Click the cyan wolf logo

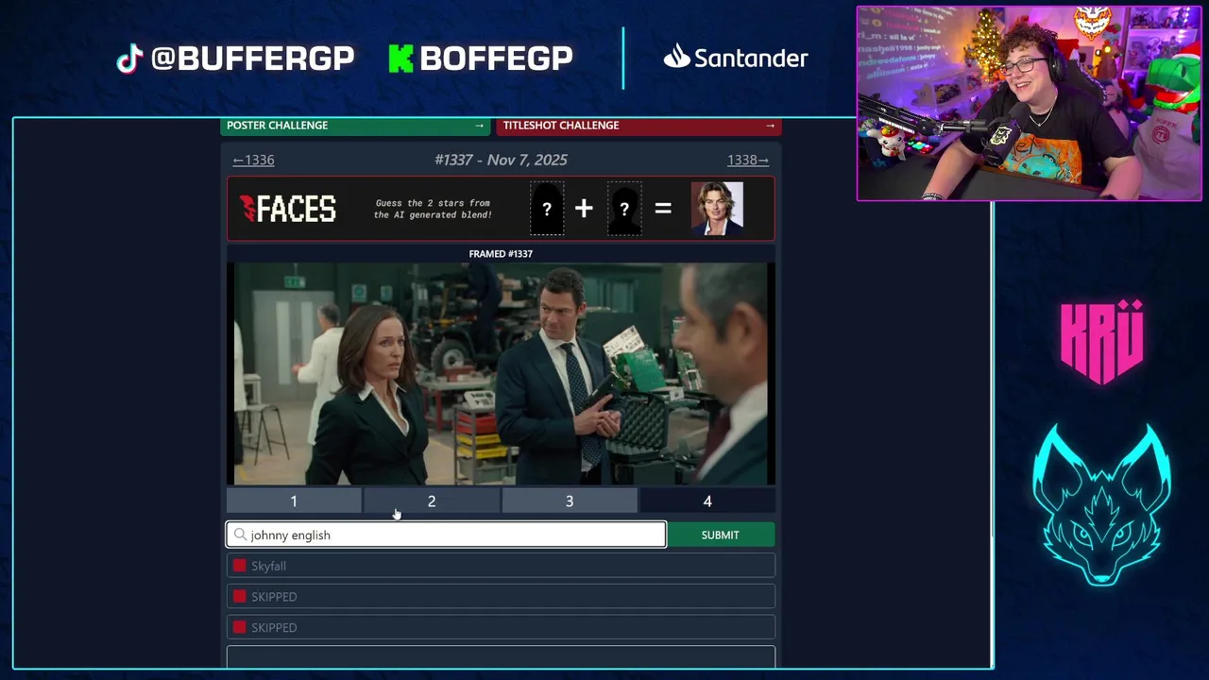click(1102, 505)
